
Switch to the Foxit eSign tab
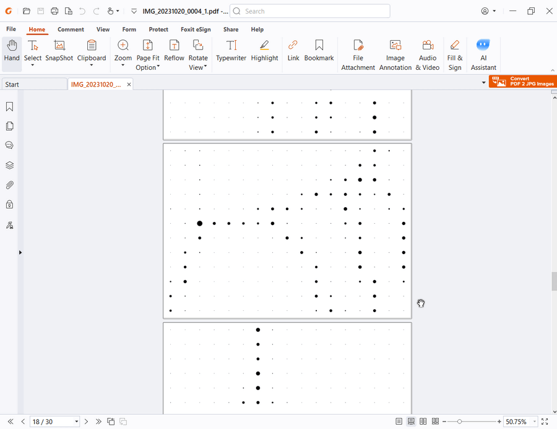pyautogui.click(x=196, y=30)
